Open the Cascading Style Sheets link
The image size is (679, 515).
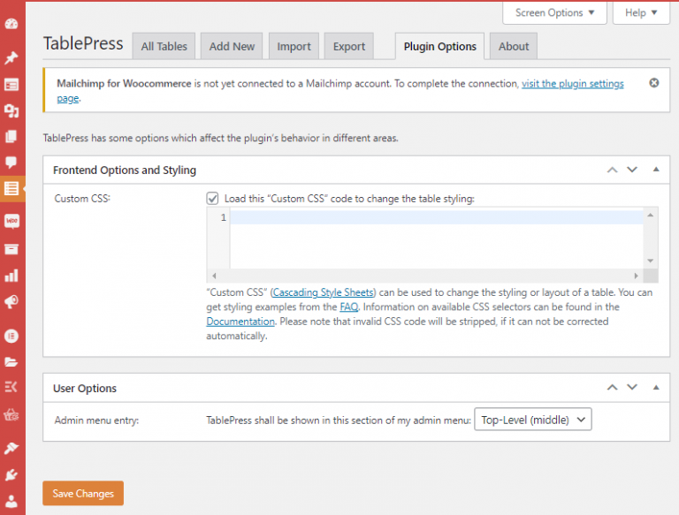tap(323, 292)
